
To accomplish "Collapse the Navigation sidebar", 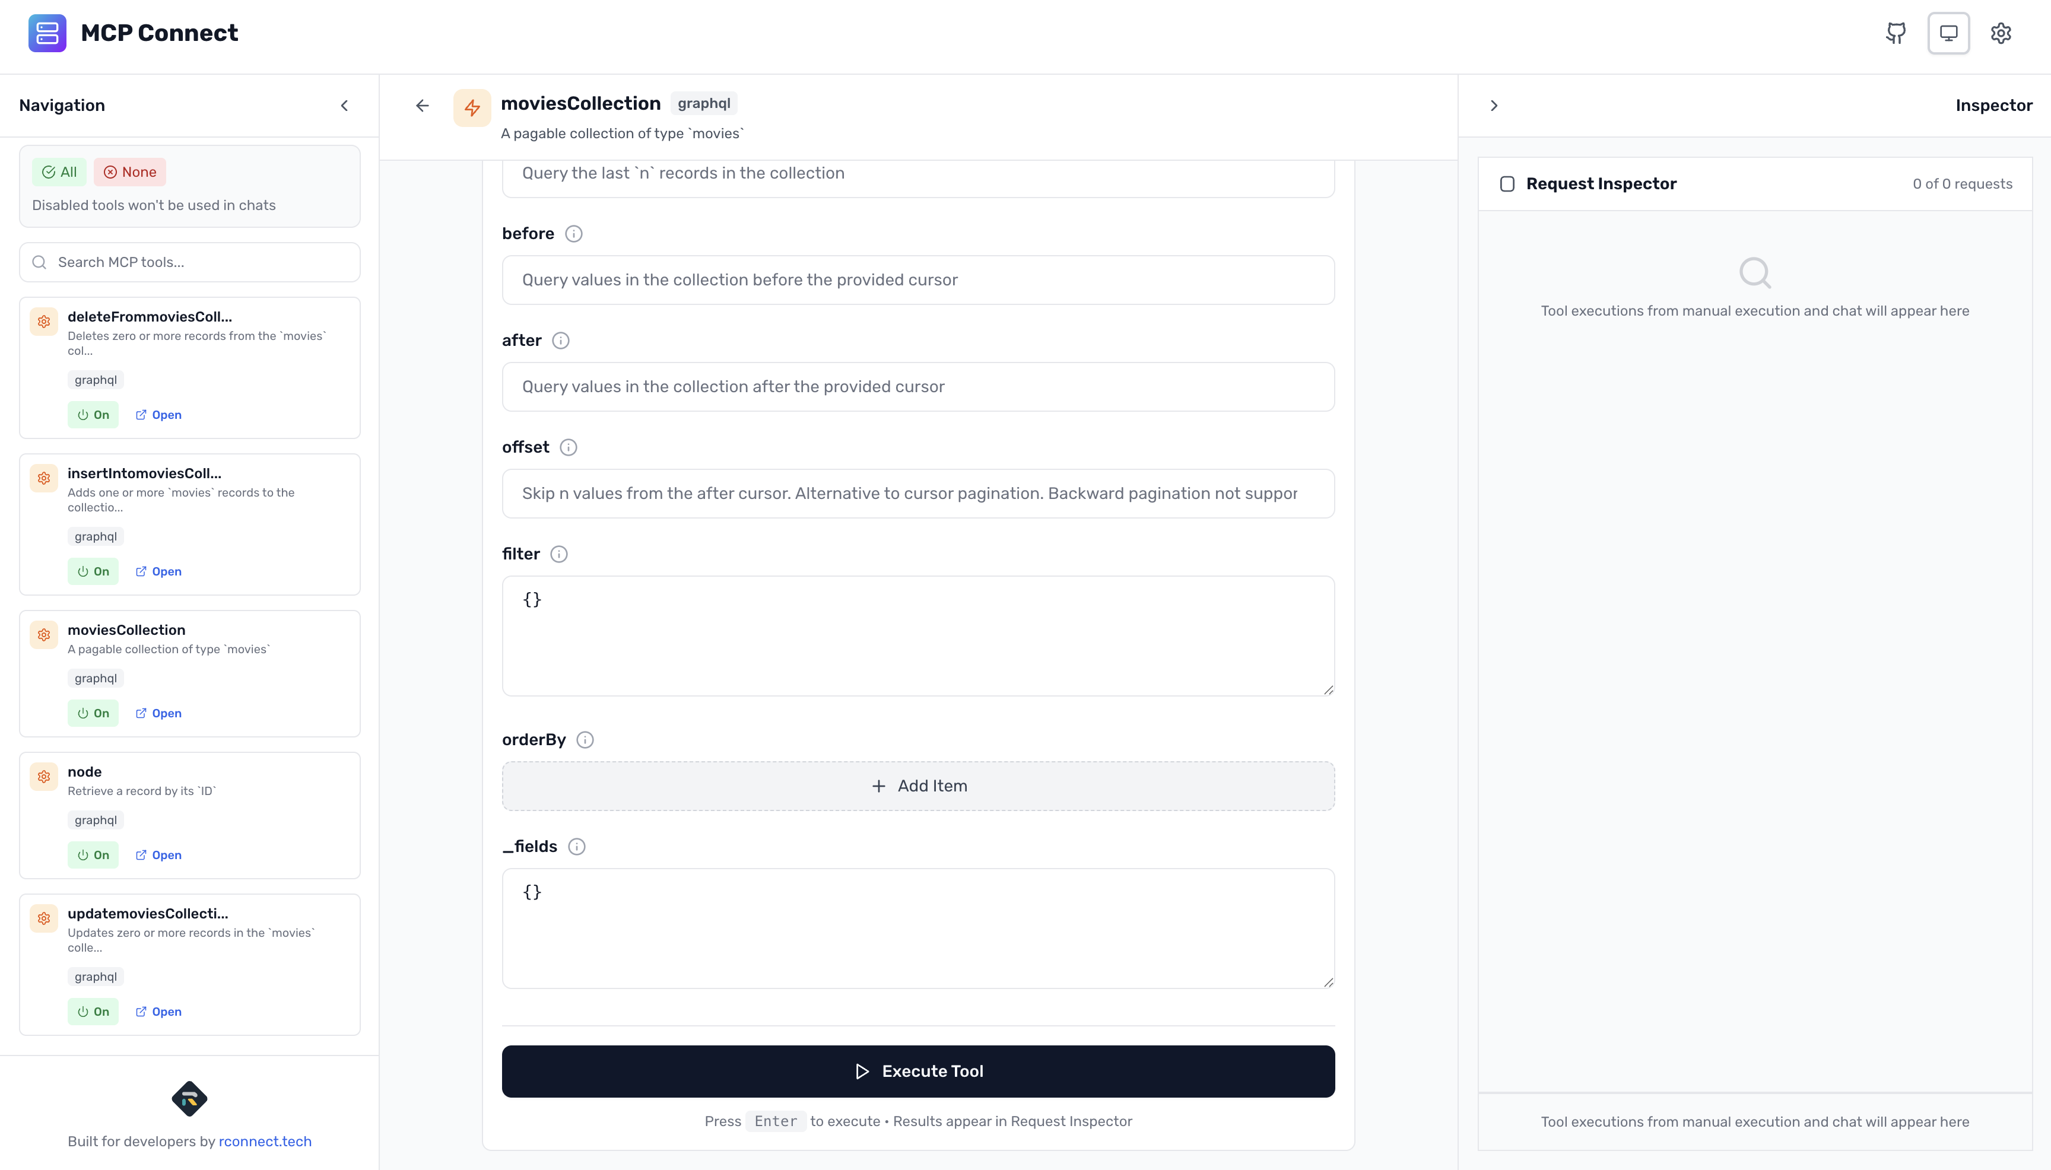I will click(x=345, y=105).
